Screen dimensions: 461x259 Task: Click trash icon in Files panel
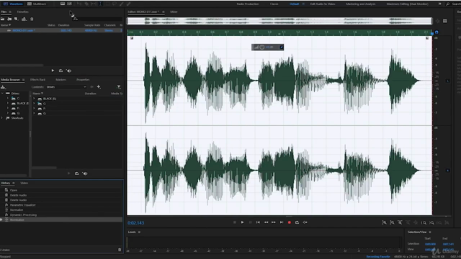click(32, 19)
